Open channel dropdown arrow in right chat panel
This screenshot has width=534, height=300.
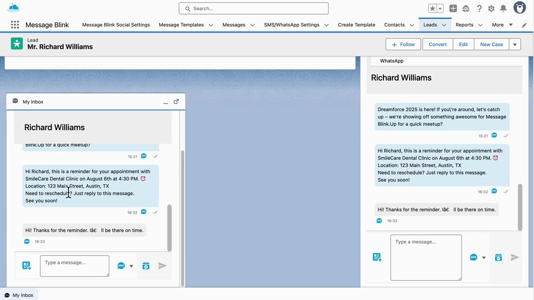tap(484, 258)
